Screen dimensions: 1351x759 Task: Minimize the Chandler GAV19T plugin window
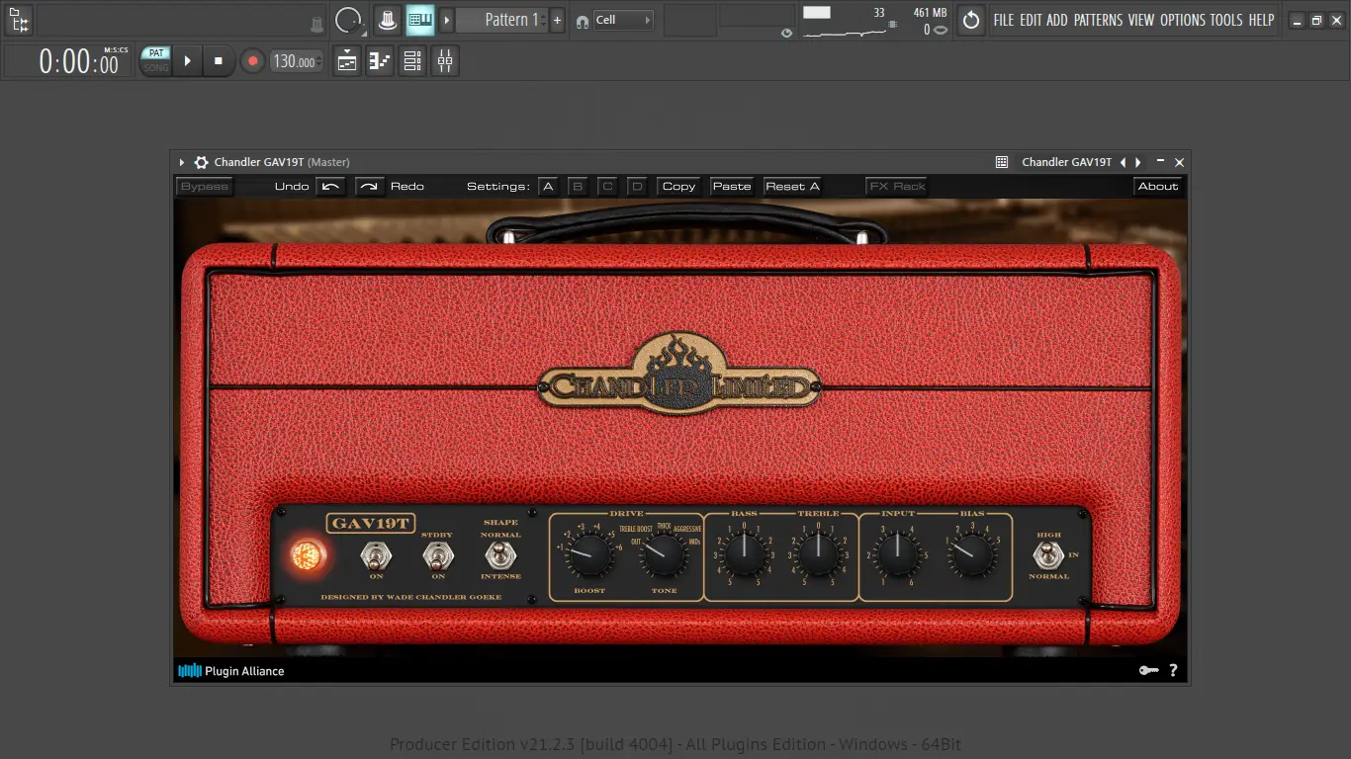[1161, 161]
